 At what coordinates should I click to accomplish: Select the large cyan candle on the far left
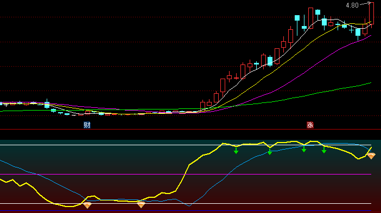click(x=47, y=104)
